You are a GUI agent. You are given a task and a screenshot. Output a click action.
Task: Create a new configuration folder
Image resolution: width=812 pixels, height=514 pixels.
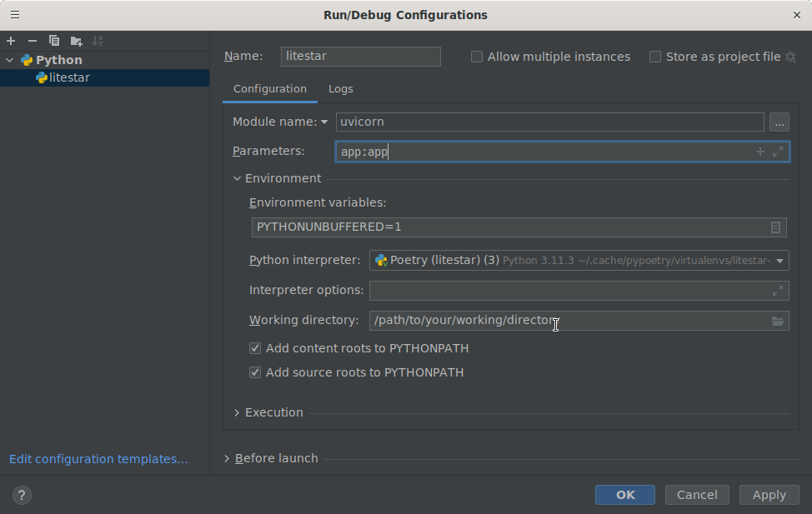[x=74, y=40]
